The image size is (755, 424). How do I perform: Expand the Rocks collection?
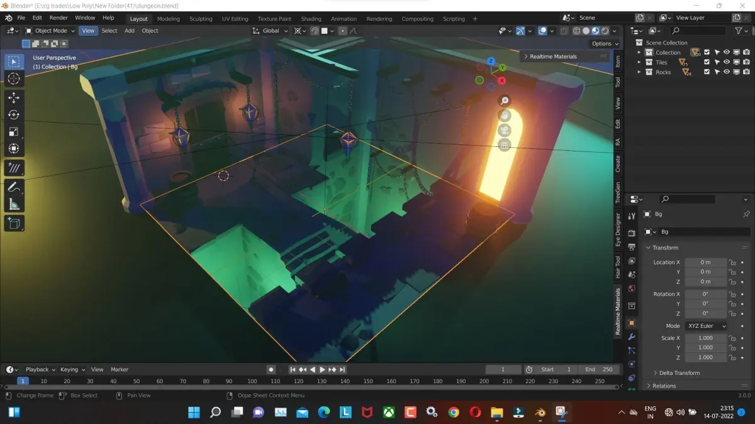(639, 72)
